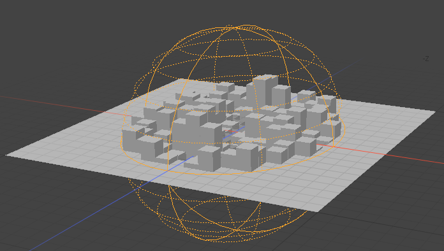Click the ground plane's back corner behind the sphere
This screenshot has height=251, width=444.
click(x=181, y=80)
